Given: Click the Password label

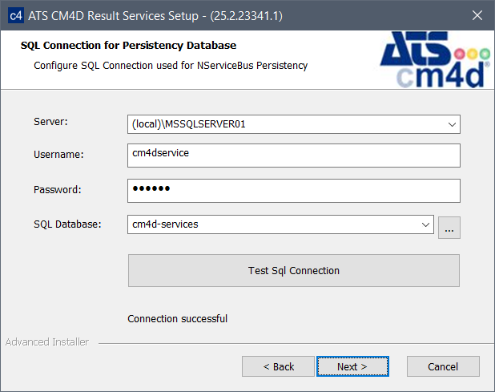Looking at the screenshot, I should (57, 190).
